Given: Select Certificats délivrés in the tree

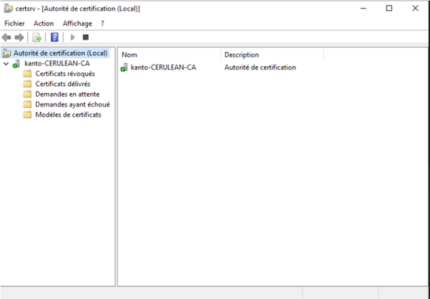Looking at the screenshot, I should pyautogui.click(x=63, y=84).
